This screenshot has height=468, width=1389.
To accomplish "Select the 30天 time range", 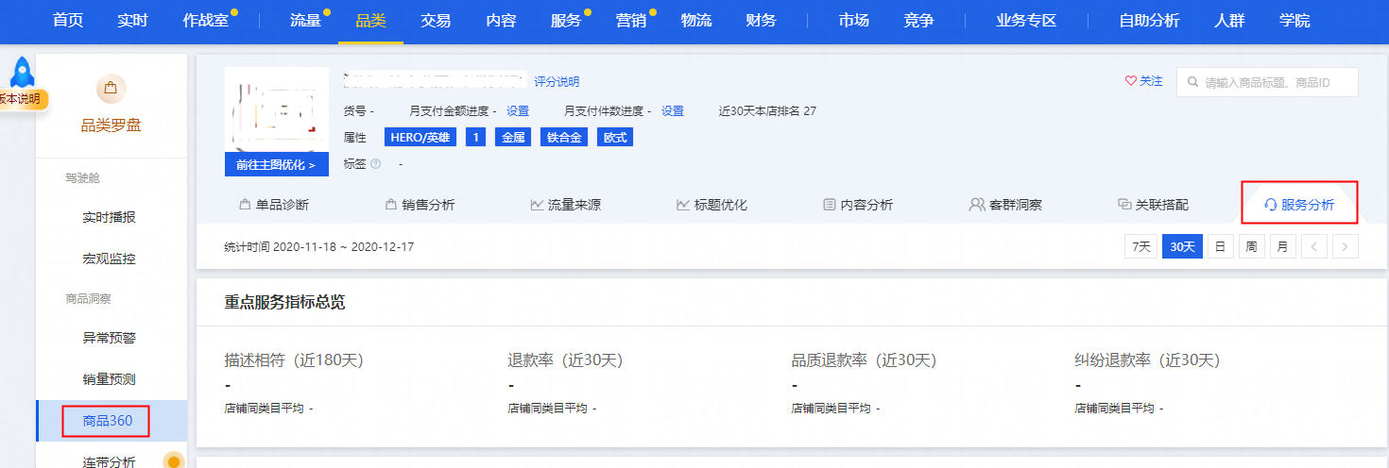I will pos(1182,247).
